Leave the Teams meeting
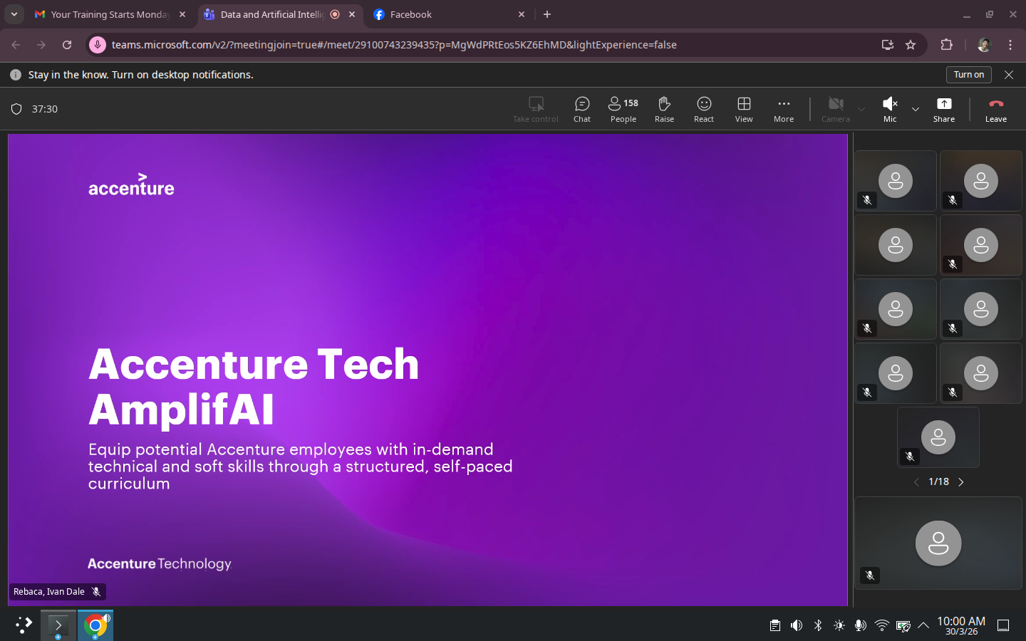 point(996,110)
